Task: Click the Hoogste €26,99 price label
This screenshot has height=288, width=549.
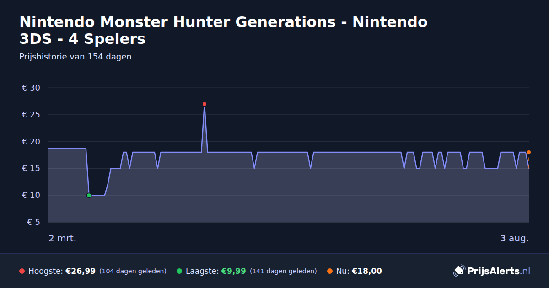Action: click(x=62, y=271)
